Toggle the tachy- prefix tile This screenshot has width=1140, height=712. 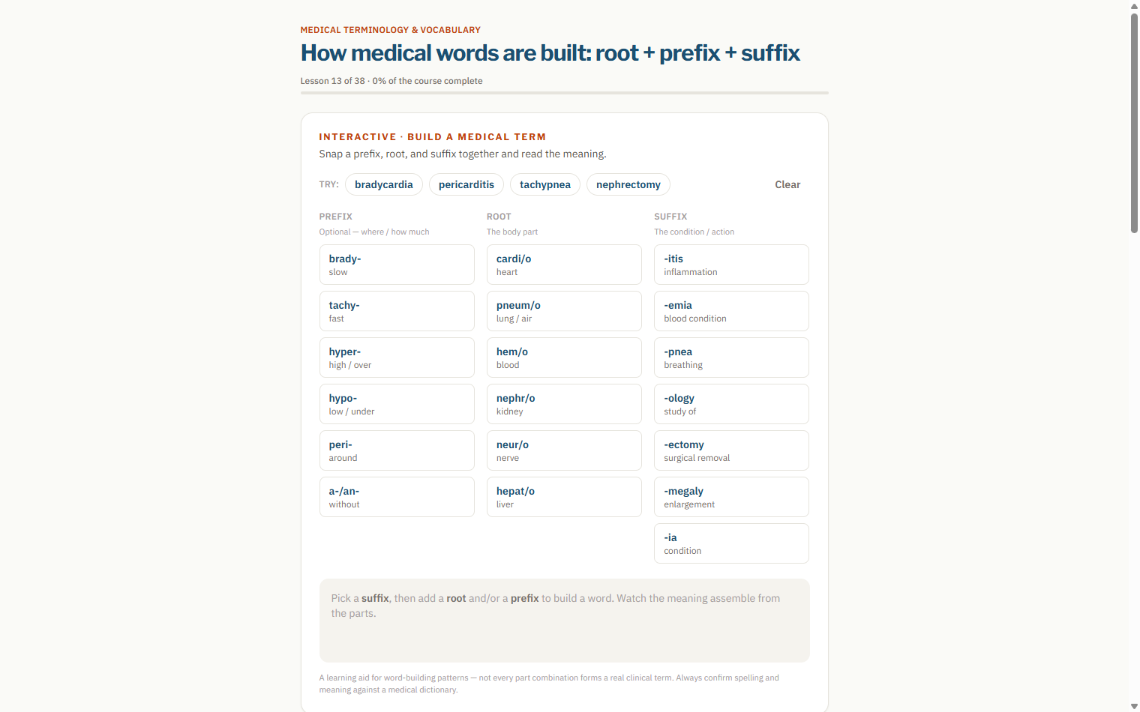397,311
